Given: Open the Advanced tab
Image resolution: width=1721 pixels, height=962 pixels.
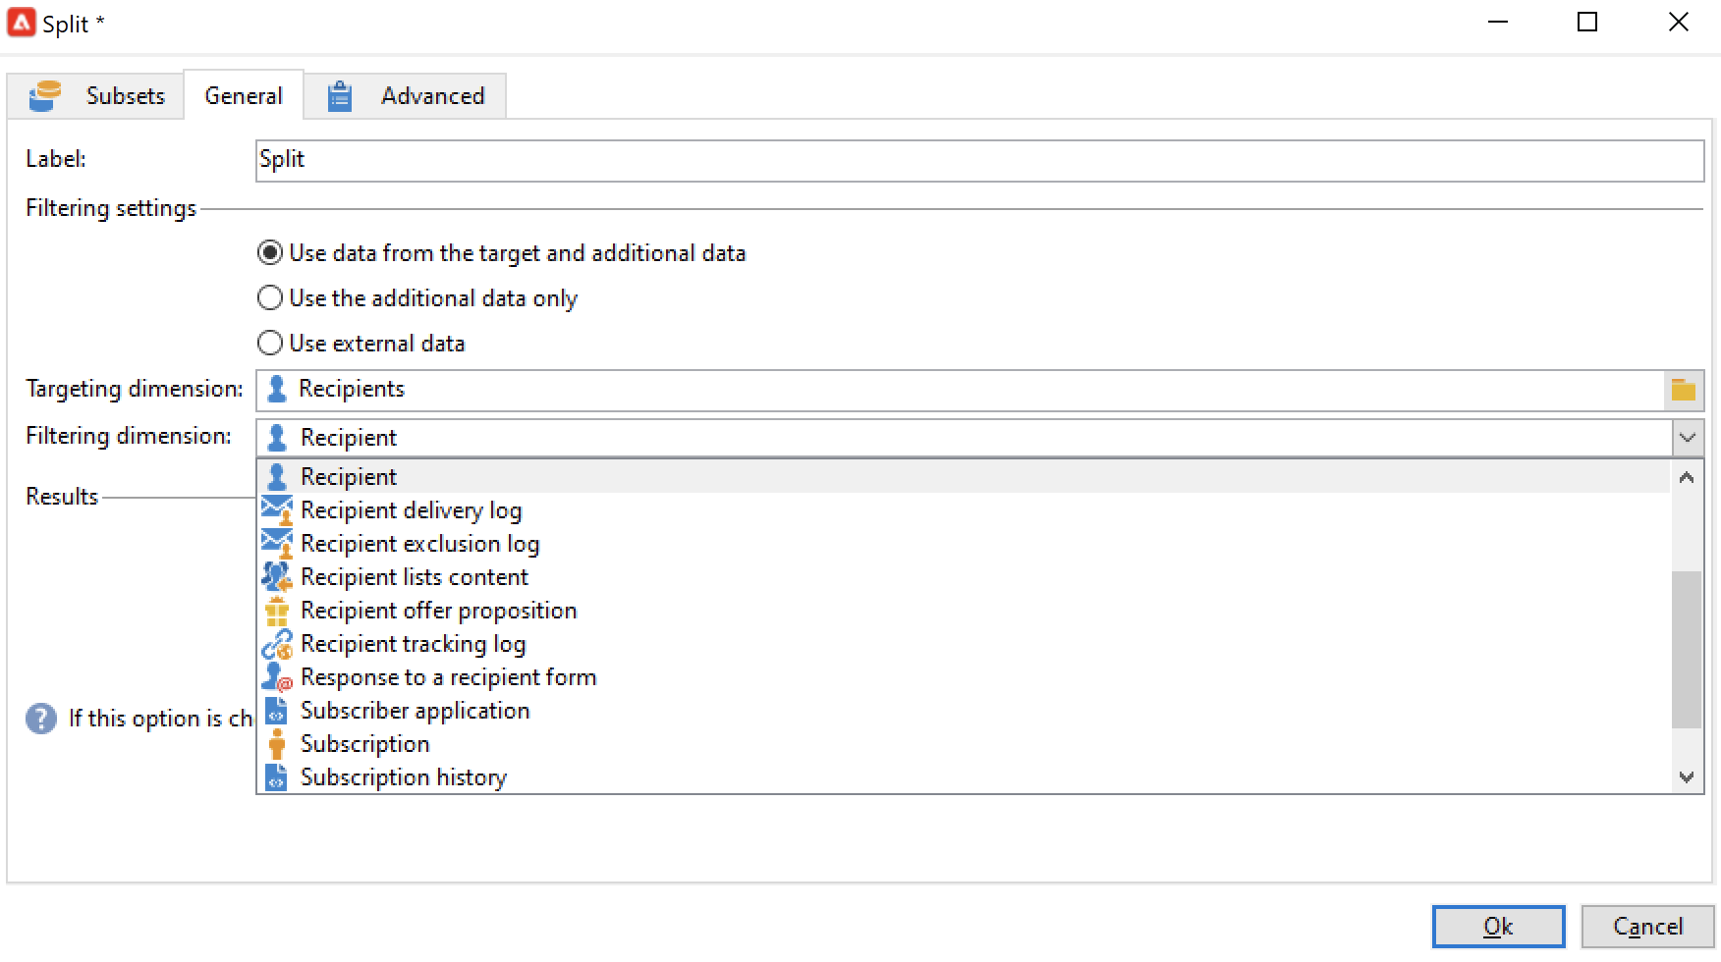Looking at the screenshot, I should (405, 96).
